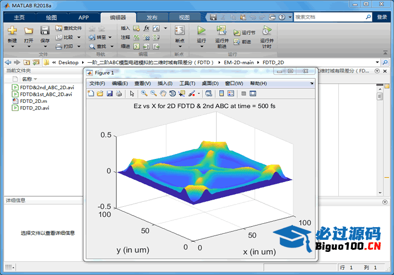Expand the 比较 (Compare) dropdown arrow
The image size is (394, 275).
pyautogui.click(x=79, y=37)
